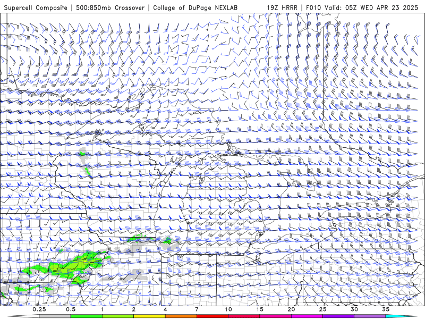Image resolution: width=425 pixels, height=319 pixels.
Task: Click the '2' color scale label
Action: tap(134, 309)
